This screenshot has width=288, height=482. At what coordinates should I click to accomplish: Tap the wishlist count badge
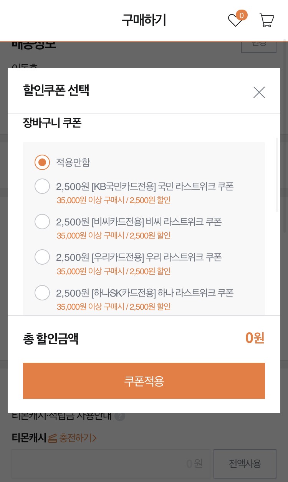242,15
